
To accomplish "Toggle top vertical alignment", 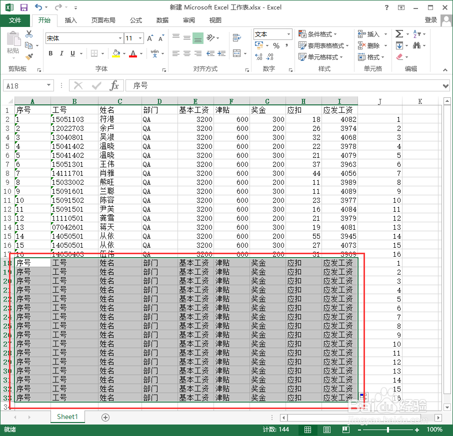I will coord(176,37).
